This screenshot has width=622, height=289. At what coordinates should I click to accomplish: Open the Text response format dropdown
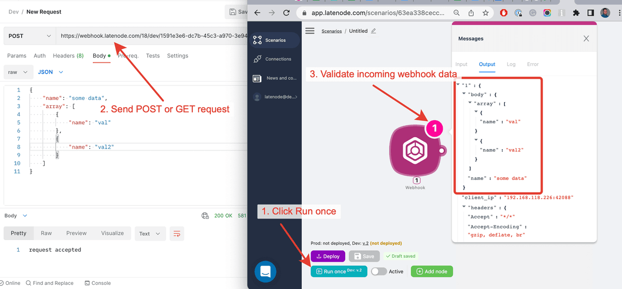pos(150,234)
